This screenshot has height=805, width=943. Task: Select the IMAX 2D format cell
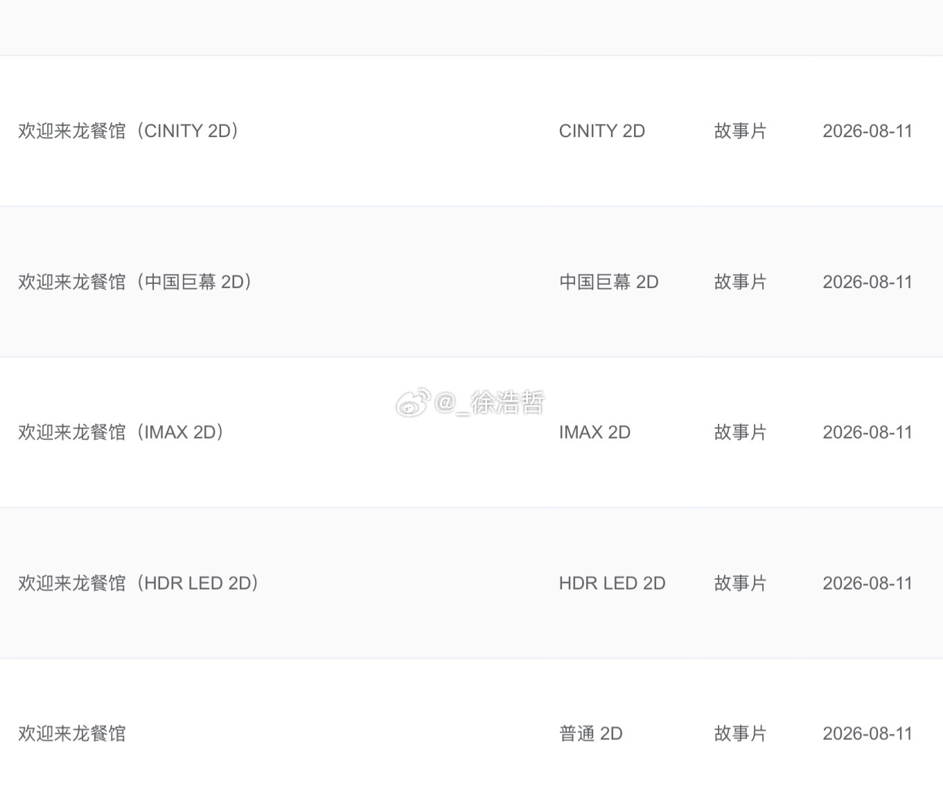pyautogui.click(x=594, y=432)
